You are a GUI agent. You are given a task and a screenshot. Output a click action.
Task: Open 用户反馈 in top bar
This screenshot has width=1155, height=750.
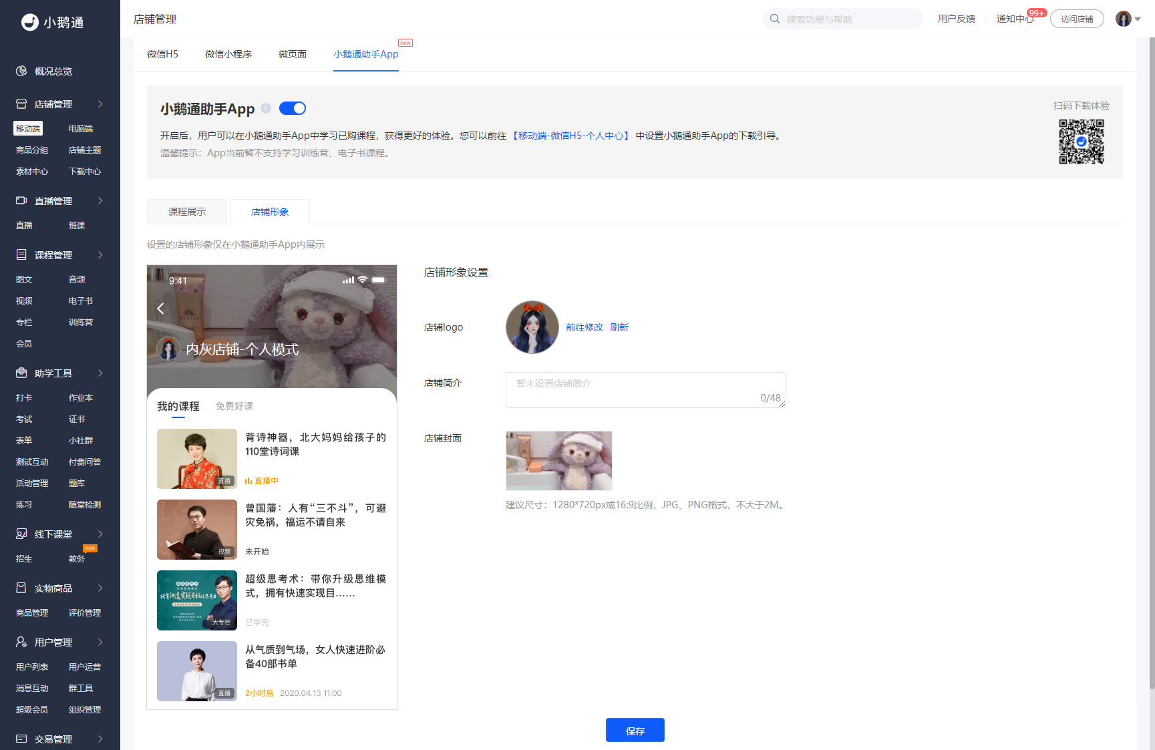957,19
